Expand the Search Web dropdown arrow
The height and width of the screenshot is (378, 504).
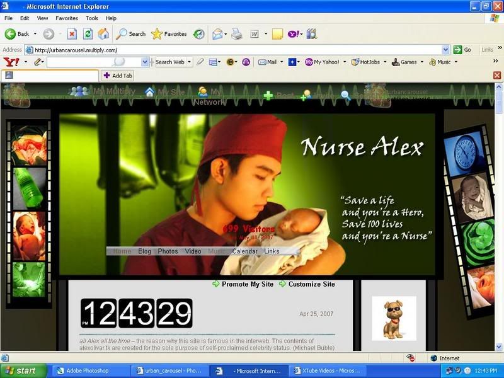[190, 62]
